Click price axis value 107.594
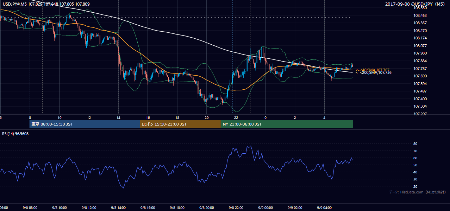450x211 pixels. tap(420, 84)
